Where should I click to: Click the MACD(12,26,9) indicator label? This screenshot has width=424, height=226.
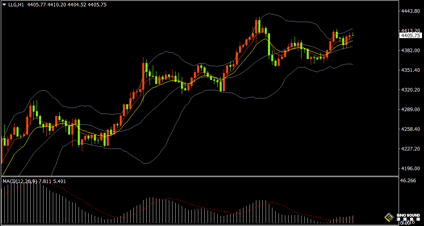pos(20,181)
